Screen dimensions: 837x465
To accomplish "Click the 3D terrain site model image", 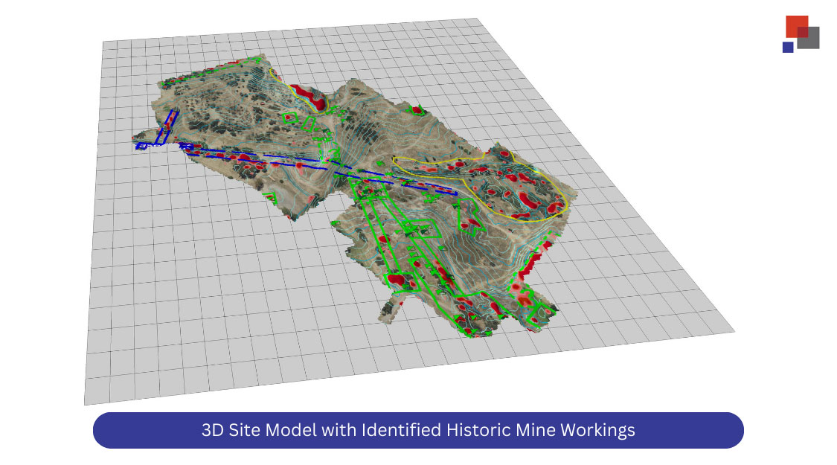I will (x=409, y=211).
